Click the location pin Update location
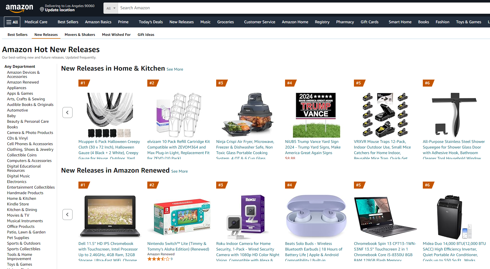490x269 pixels. 67,8
